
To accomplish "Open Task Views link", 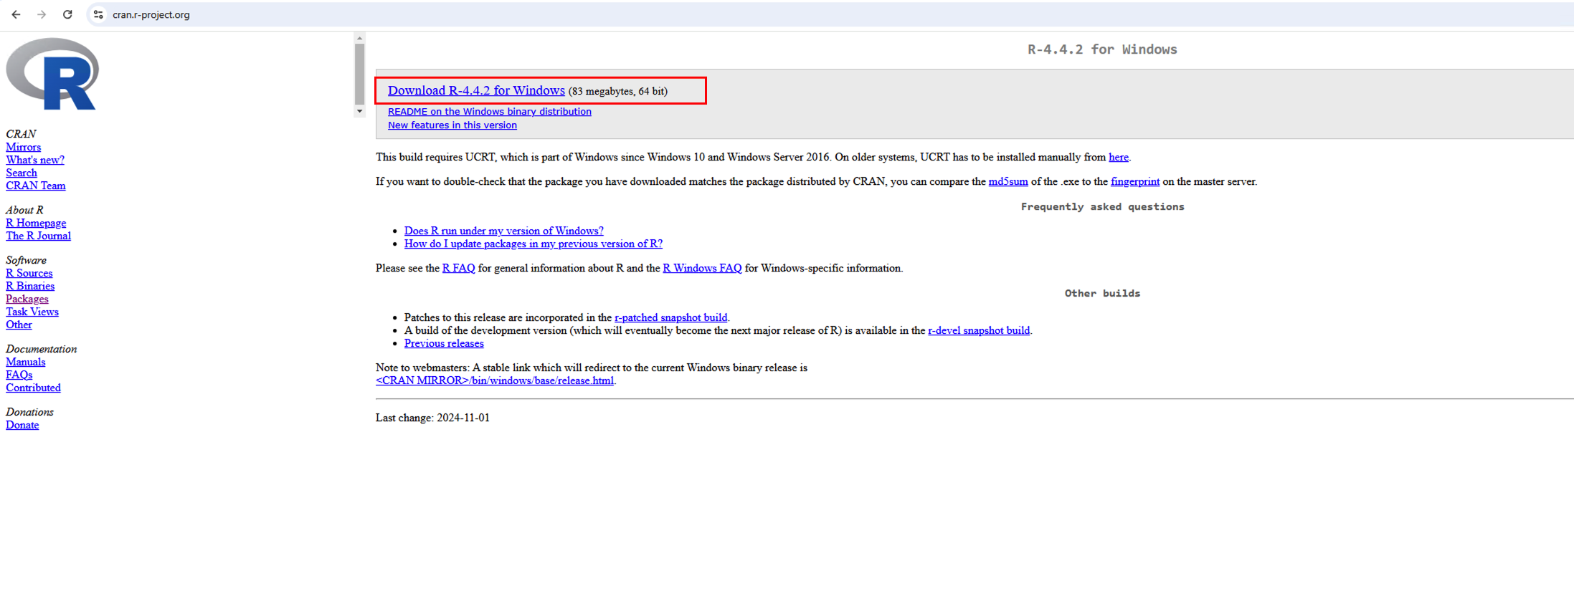I will [x=32, y=312].
